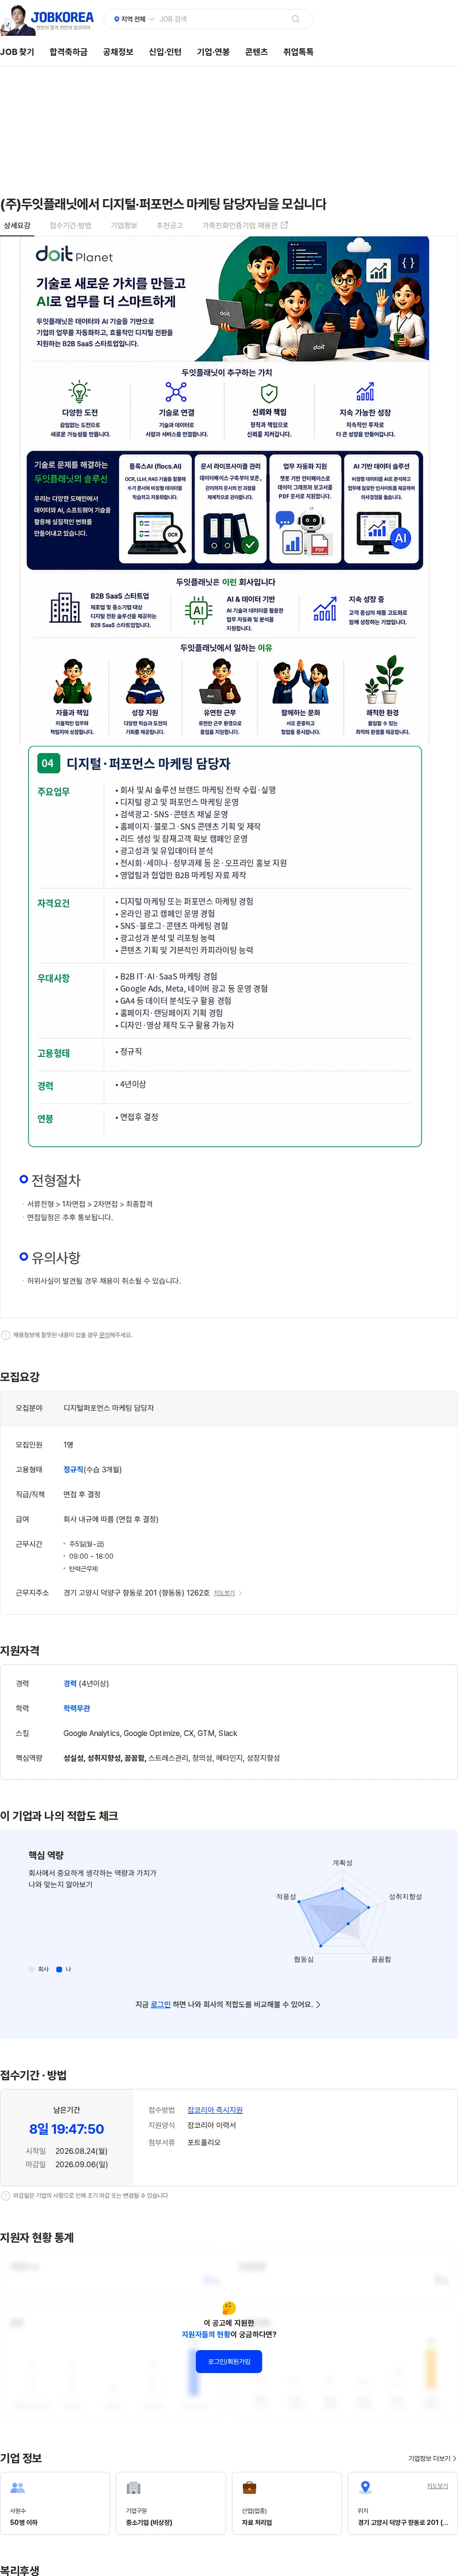Image resolution: width=458 pixels, height=2576 pixels.
Task: Click the 기술로 연결 network icon
Action: [176, 392]
